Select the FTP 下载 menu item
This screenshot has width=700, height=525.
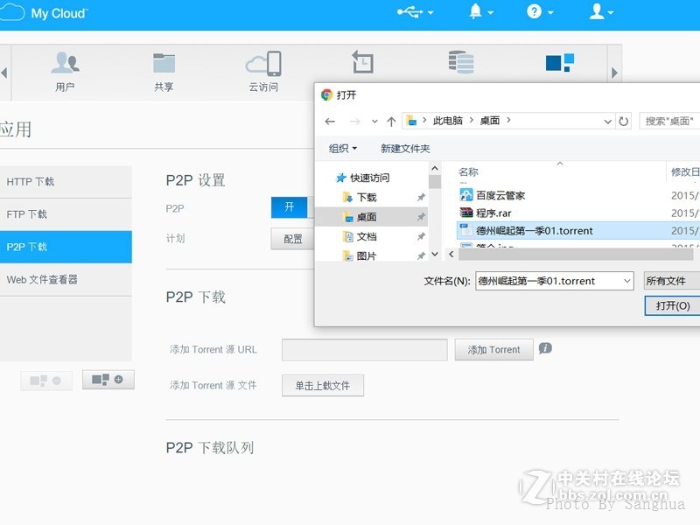[52, 213]
